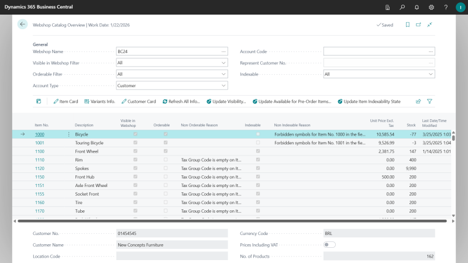Toggle Indexable checkbox for Touring Bicycle

(x=258, y=143)
